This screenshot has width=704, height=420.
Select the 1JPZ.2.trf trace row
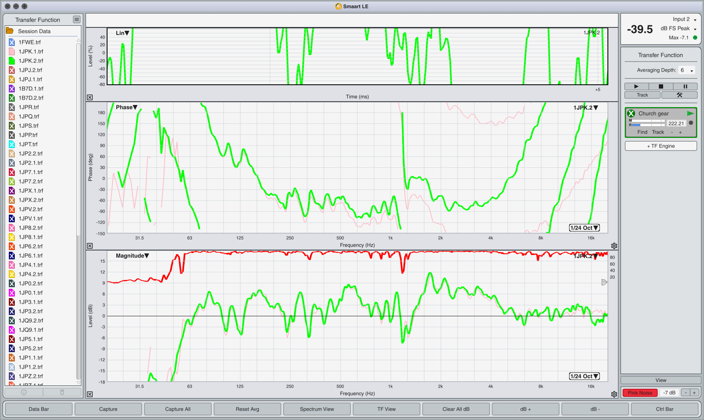point(41,376)
